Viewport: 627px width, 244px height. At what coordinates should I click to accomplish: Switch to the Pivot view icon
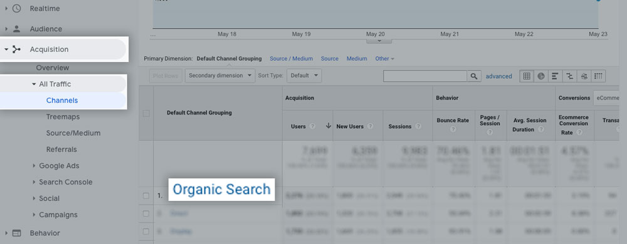598,76
